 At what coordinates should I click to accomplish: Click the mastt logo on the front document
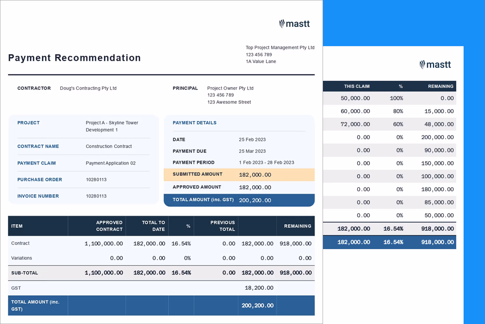tap(294, 24)
